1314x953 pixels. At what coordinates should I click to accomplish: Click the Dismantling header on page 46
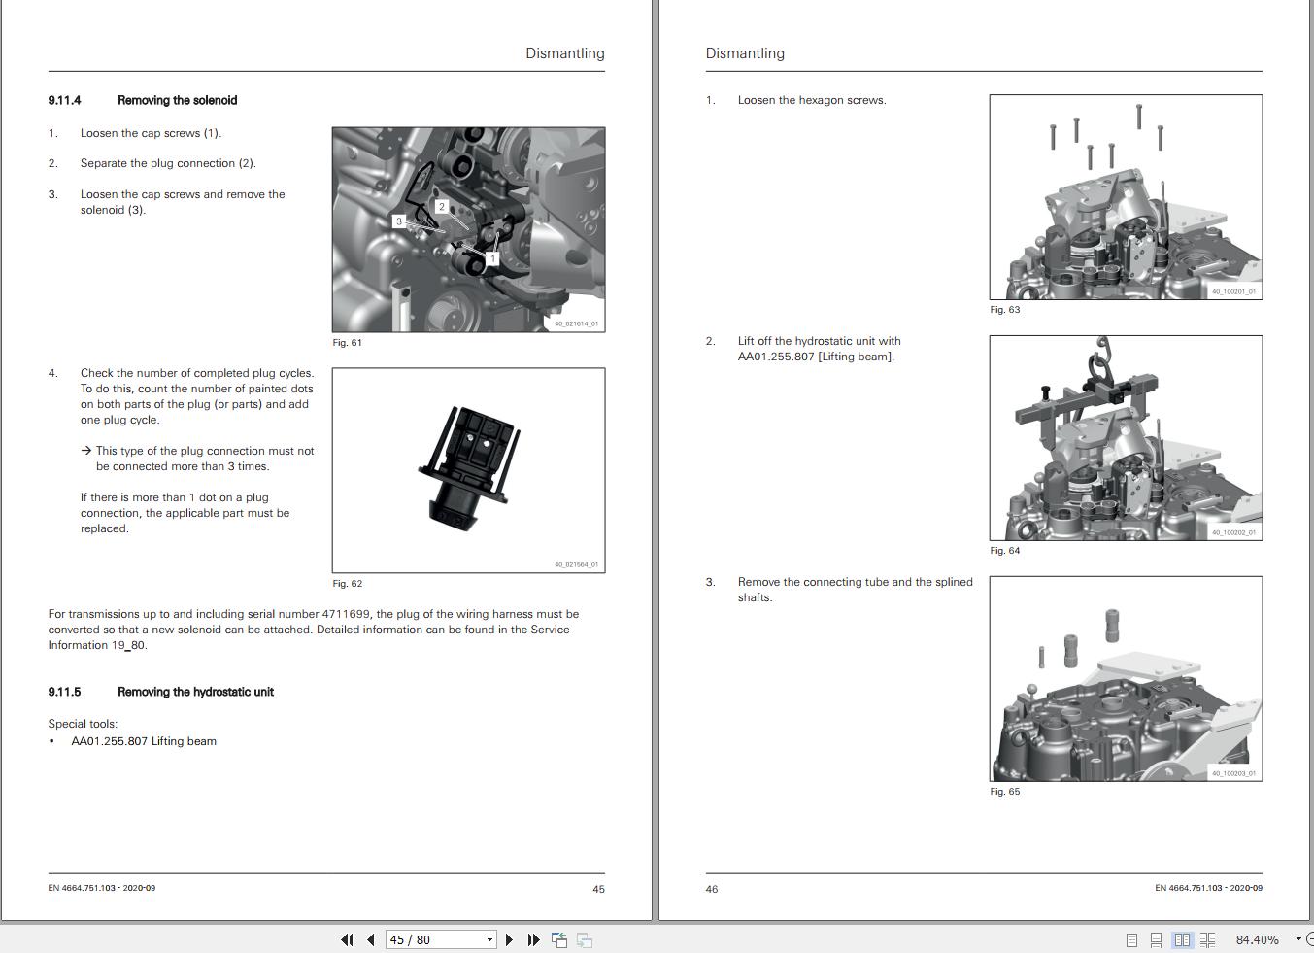tap(745, 53)
